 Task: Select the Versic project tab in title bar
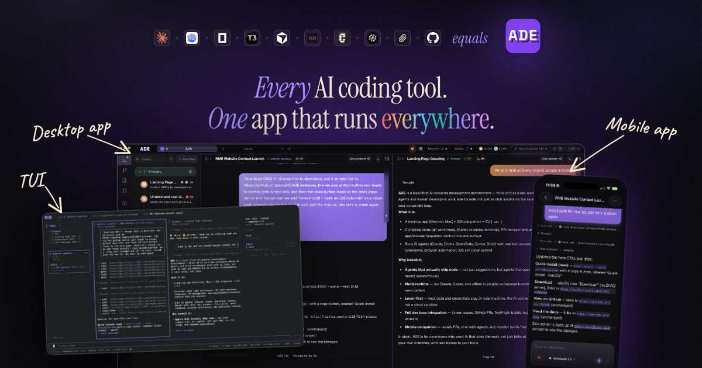point(248,149)
